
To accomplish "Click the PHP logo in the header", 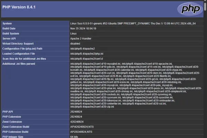I will [190, 9].
